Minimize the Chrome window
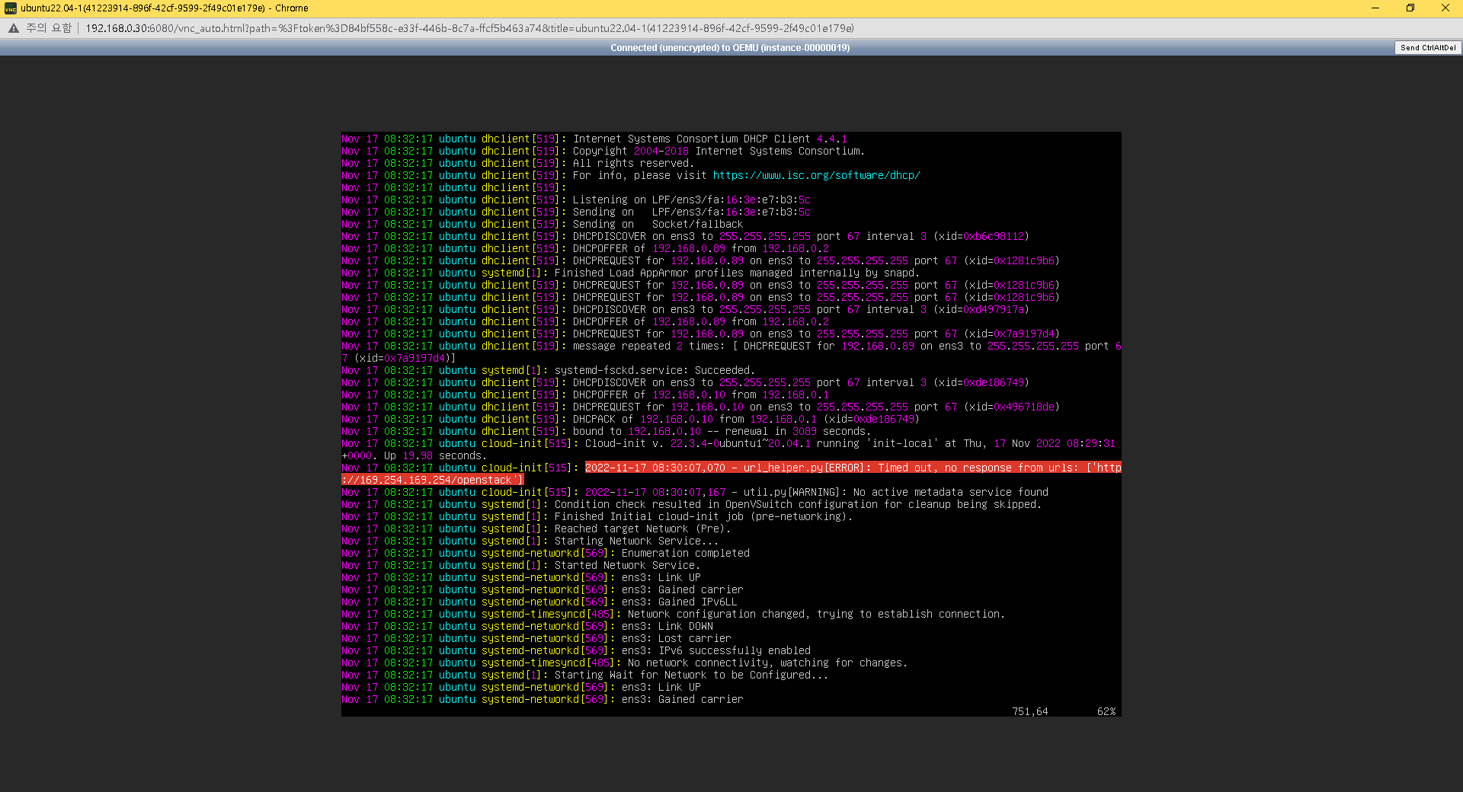 (x=1375, y=8)
